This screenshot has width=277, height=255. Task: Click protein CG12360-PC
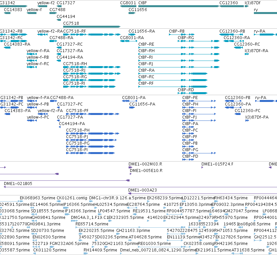(x=247, y=111)
